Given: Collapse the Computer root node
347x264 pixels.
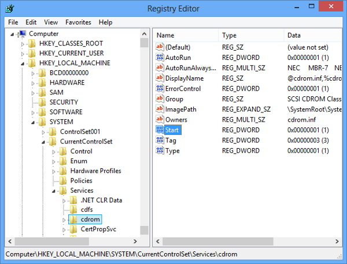Looking at the screenshot, I should [12, 34].
